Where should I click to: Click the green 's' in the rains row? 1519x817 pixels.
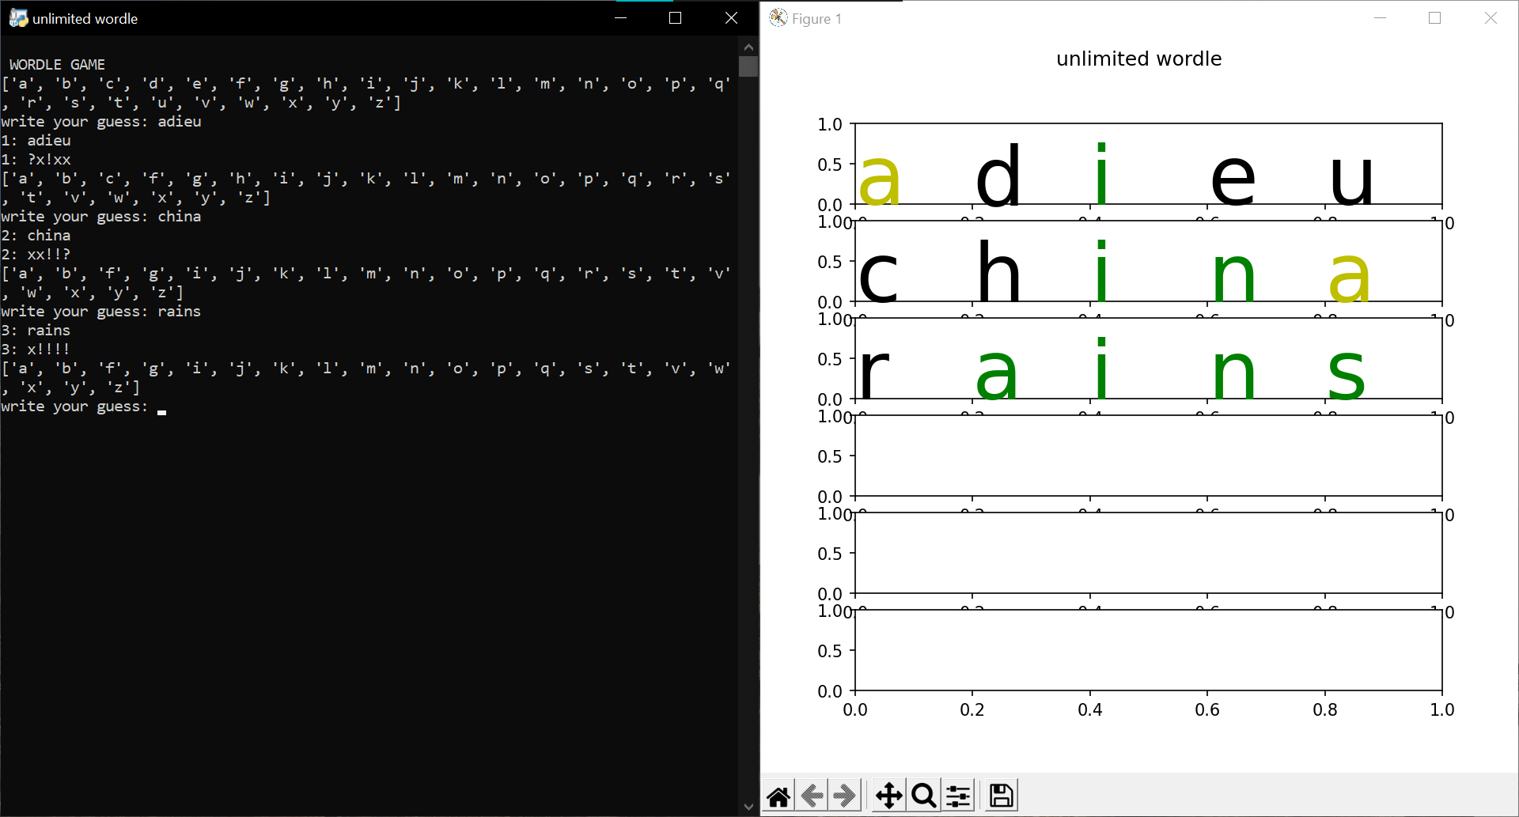1347,375
